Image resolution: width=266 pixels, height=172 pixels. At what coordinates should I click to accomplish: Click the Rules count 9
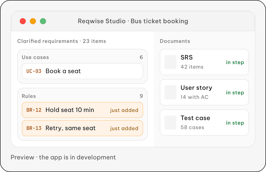pyautogui.click(x=141, y=96)
